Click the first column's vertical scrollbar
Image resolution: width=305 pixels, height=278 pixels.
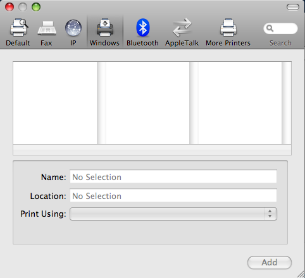click(x=101, y=103)
